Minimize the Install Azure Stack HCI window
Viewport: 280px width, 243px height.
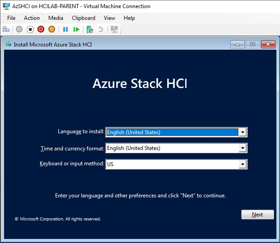tap(237, 44)
